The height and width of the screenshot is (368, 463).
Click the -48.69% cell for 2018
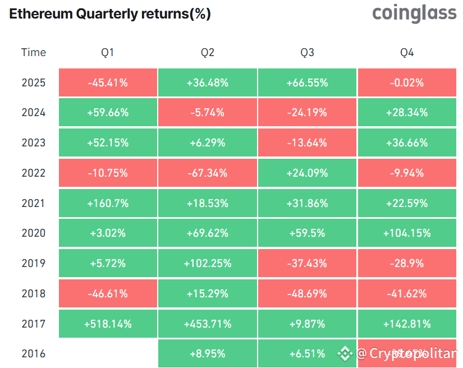(x=307, y=293)
